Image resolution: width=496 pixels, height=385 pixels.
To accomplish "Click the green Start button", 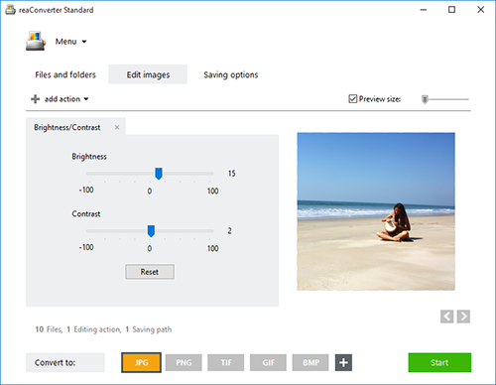I will click(439, 362).
